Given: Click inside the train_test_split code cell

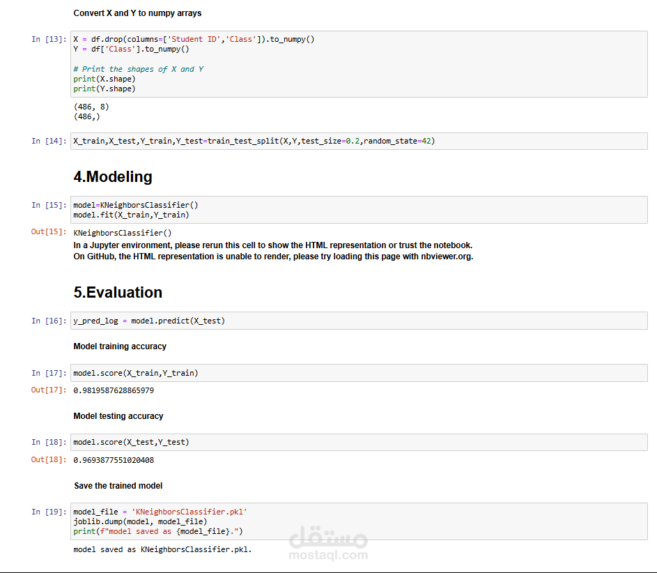Looking at the screenshot, I should click(358, 141).
